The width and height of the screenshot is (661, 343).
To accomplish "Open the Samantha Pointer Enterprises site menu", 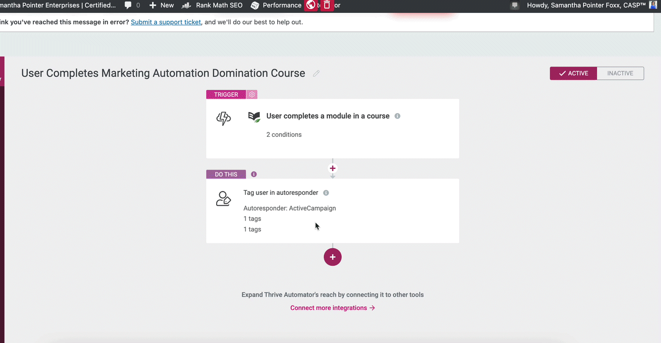I will 58,5.
